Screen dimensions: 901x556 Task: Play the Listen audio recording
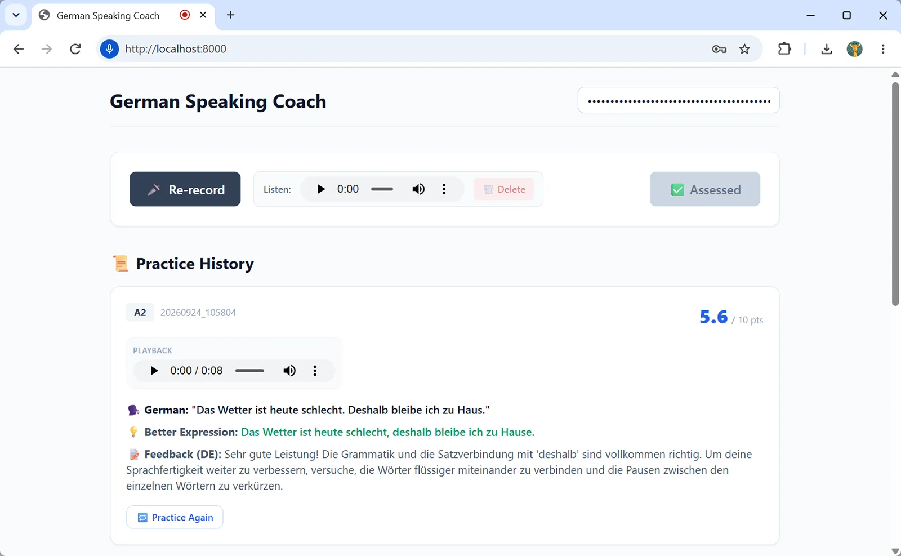tap(321, 189)
